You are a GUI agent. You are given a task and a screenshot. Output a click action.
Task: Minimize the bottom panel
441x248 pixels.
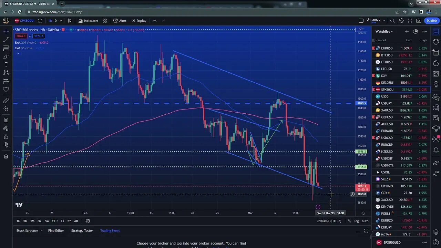pyautogui.click(x=358, y=231)
